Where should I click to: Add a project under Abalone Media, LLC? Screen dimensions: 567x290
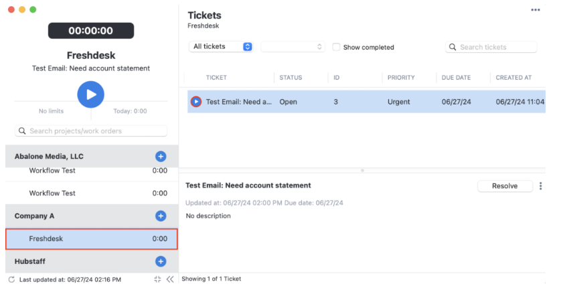161,156
